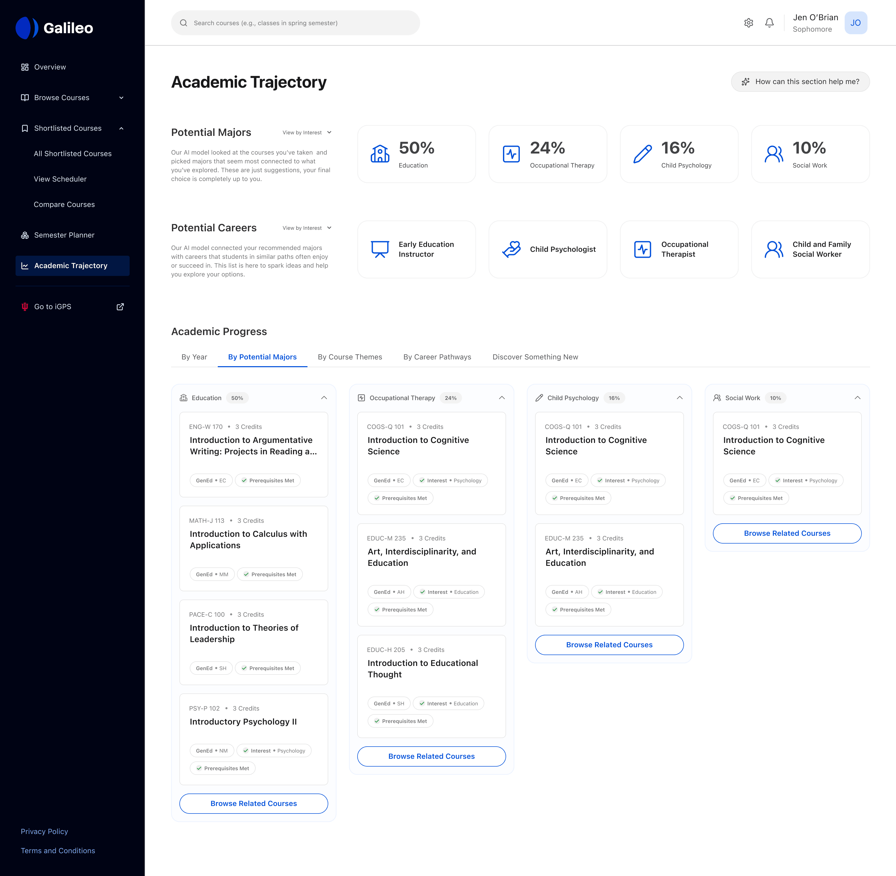The height and width of the screenshot is (876, 896).
Task: Click the notifications bell icon
Action: click(x=769, y=23)
